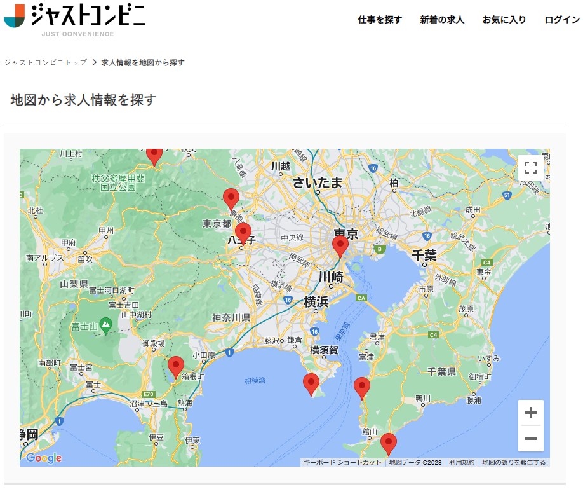This screenshot has width=583, height=501.
Task: Click 求人情報を地図から探す breadcrumb text
Action: [x=143, y=62]
